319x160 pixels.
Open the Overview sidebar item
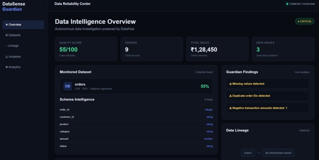pyautogui.click(x=23, y=25)
